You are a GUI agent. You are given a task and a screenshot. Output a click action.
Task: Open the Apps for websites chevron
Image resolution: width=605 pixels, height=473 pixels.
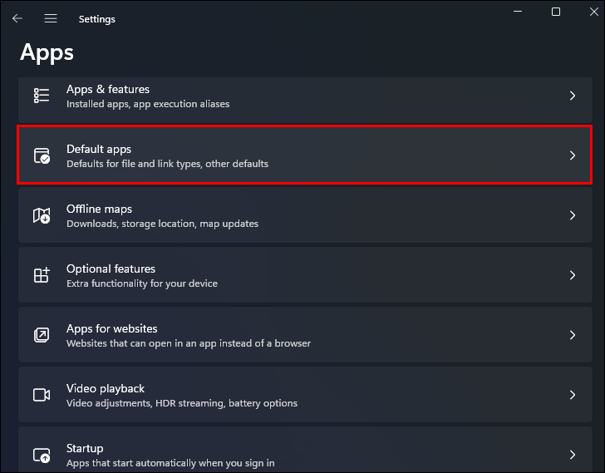coord(572,335)
